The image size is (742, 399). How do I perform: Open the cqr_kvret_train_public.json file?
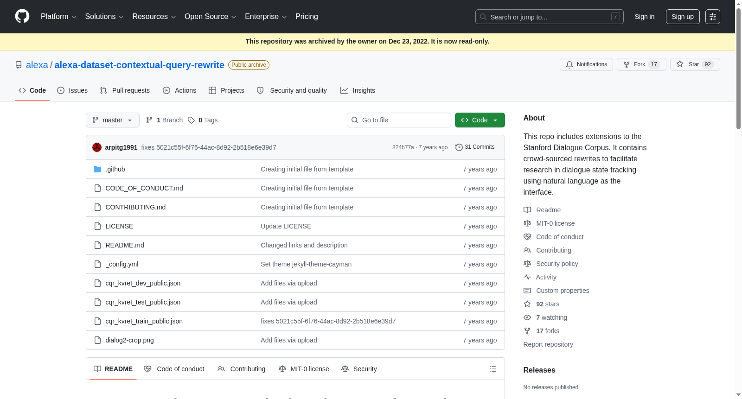(x=144, y=321)
